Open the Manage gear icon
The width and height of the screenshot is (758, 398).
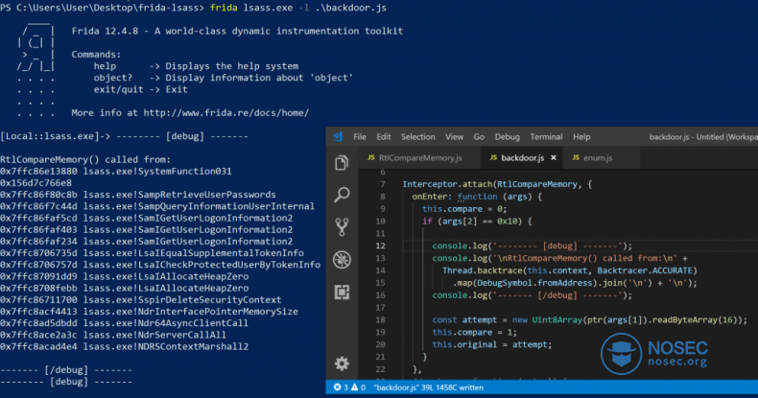(342, 363)
